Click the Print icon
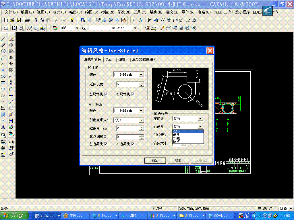Screen dimensions: 294x220 27,20
